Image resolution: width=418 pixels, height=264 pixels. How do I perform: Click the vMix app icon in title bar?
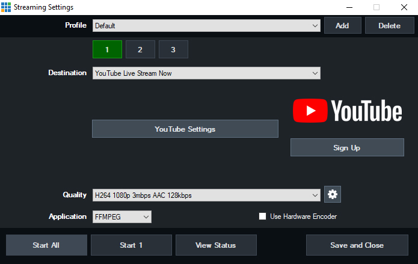[x=6, y=7]
